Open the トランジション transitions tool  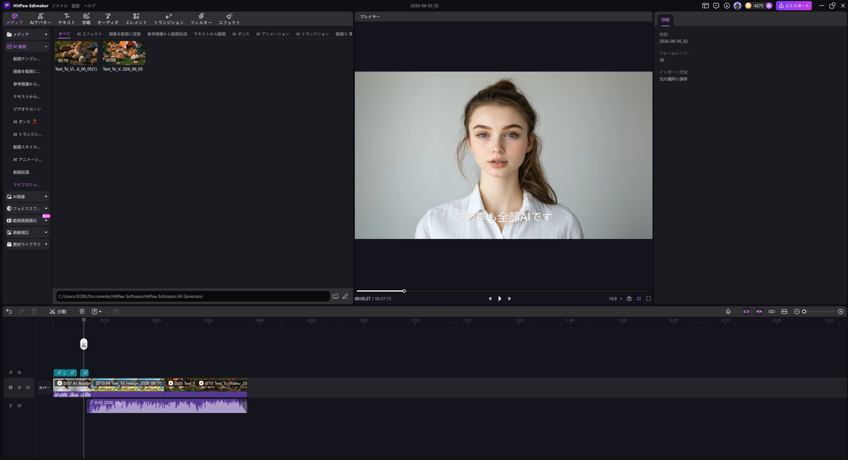click(x=169, y=19)
